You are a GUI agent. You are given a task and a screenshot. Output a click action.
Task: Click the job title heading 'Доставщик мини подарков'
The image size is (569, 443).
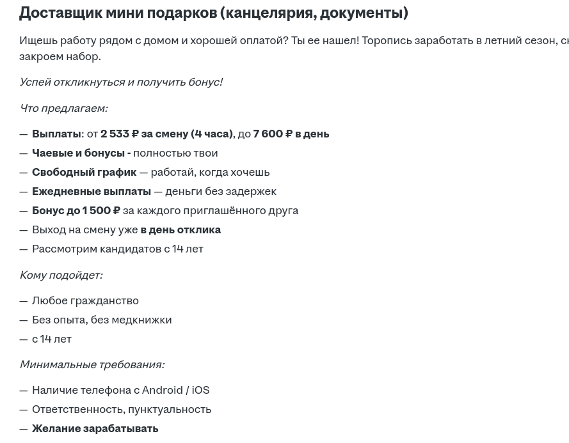tap(213, 13)
